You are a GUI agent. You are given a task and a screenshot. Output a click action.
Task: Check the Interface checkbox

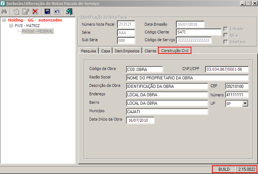[226, 42]
